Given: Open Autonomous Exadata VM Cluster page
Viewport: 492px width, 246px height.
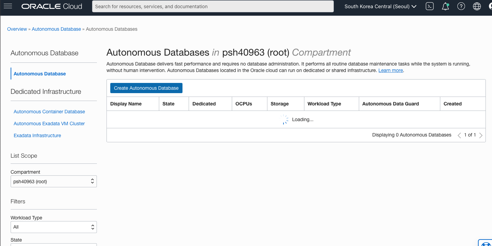Looking at the screenshot, I should click(49, 124).
